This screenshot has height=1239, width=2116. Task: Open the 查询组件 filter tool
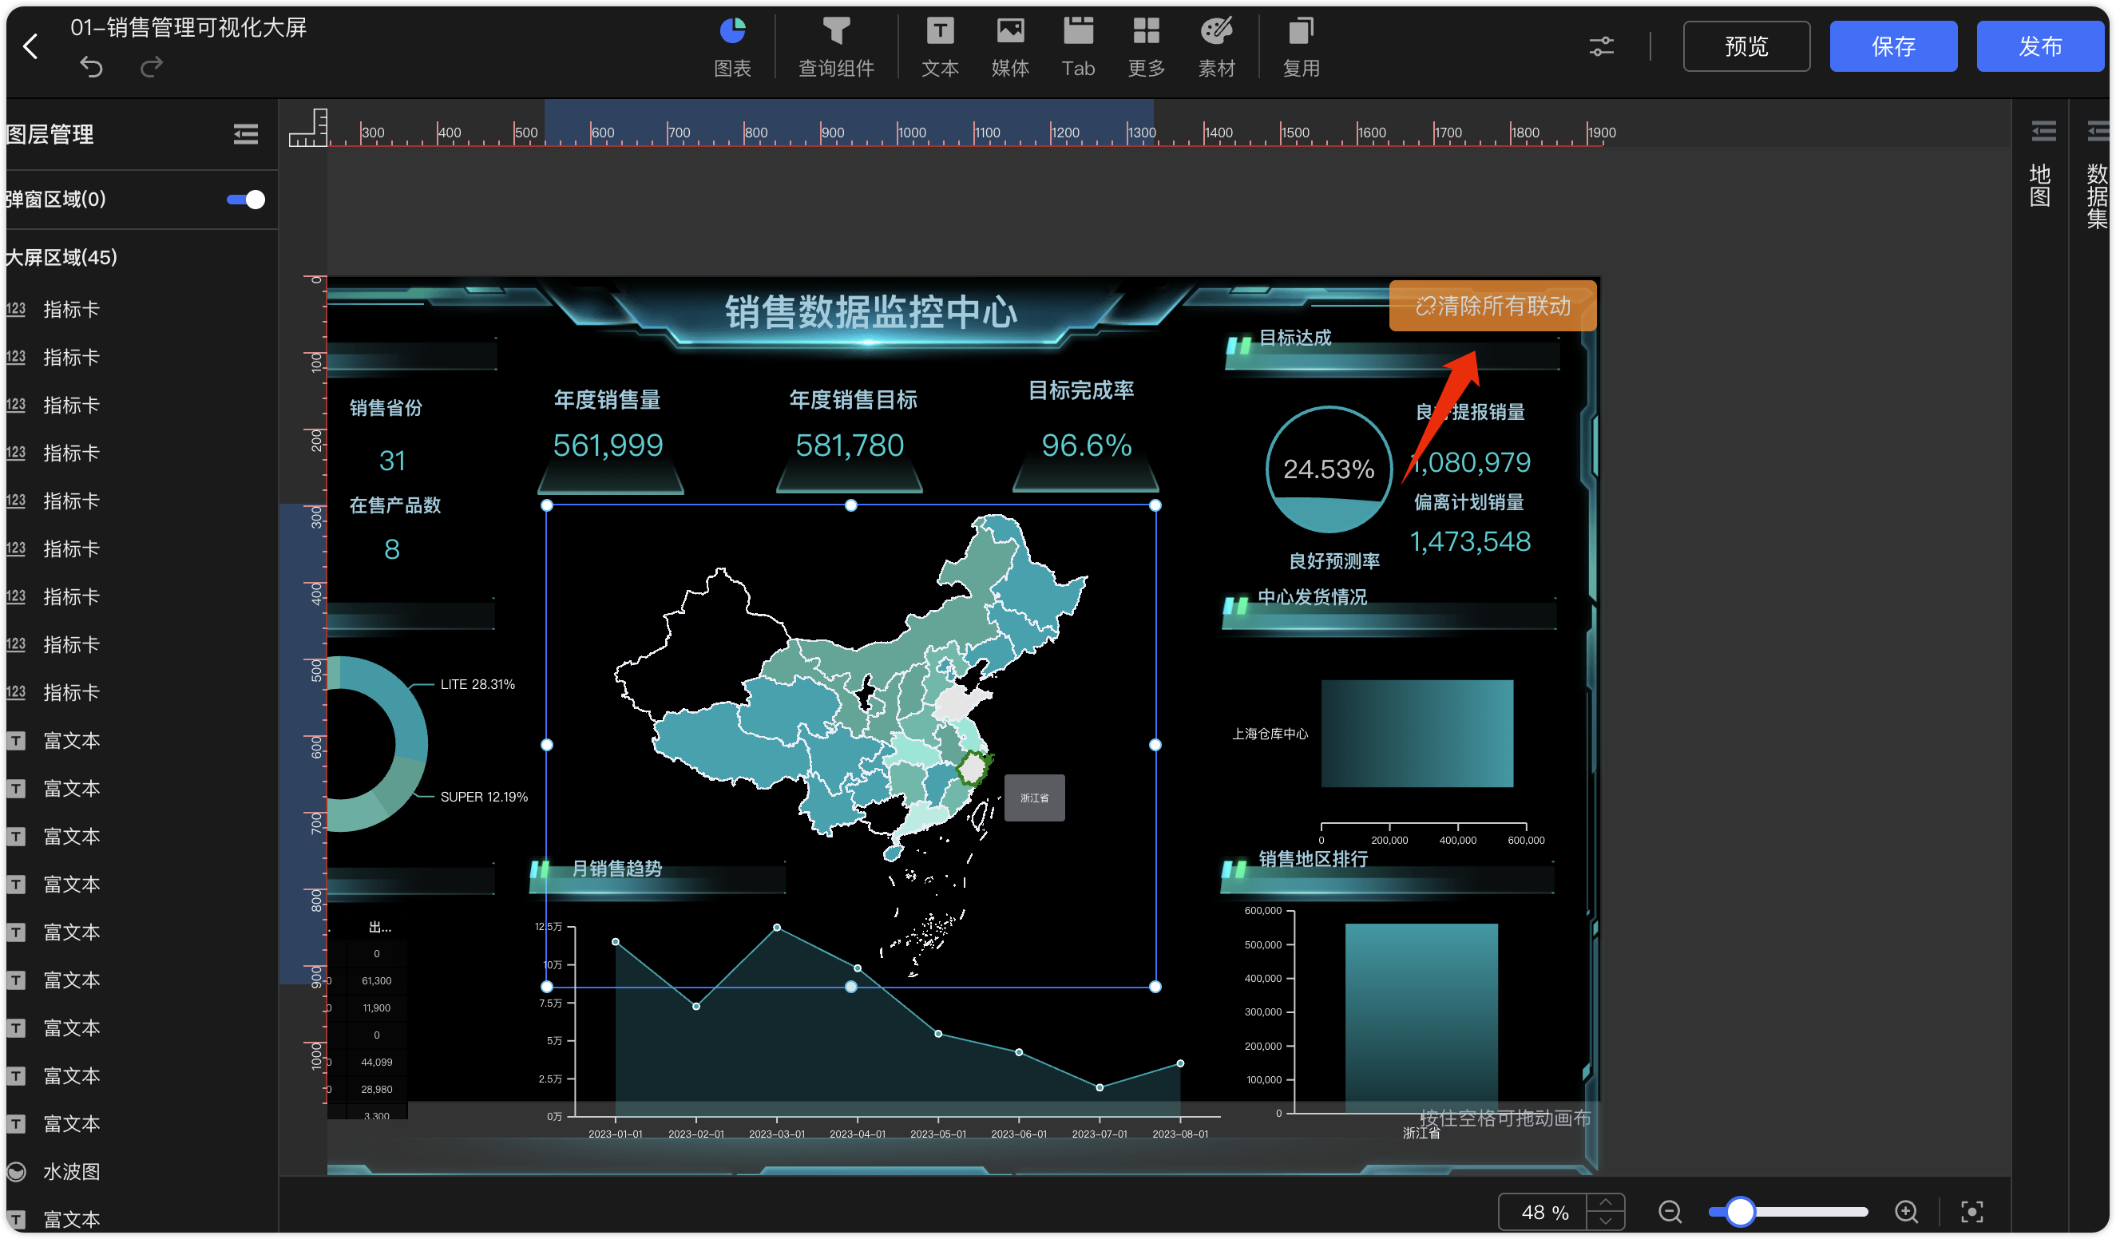tap(835, 47)
